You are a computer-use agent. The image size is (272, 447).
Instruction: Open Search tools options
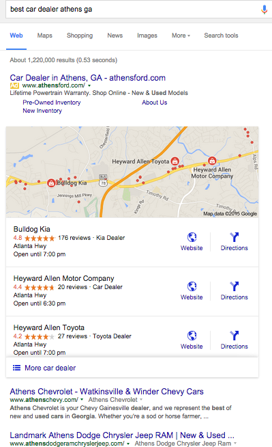click(221, 36)
